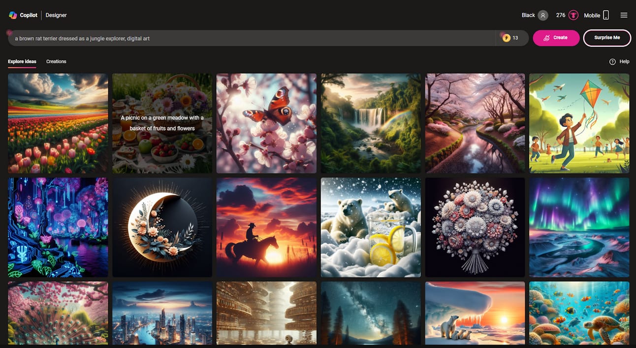
Task: Open the paper flower bouquet image
Action: 475,228
